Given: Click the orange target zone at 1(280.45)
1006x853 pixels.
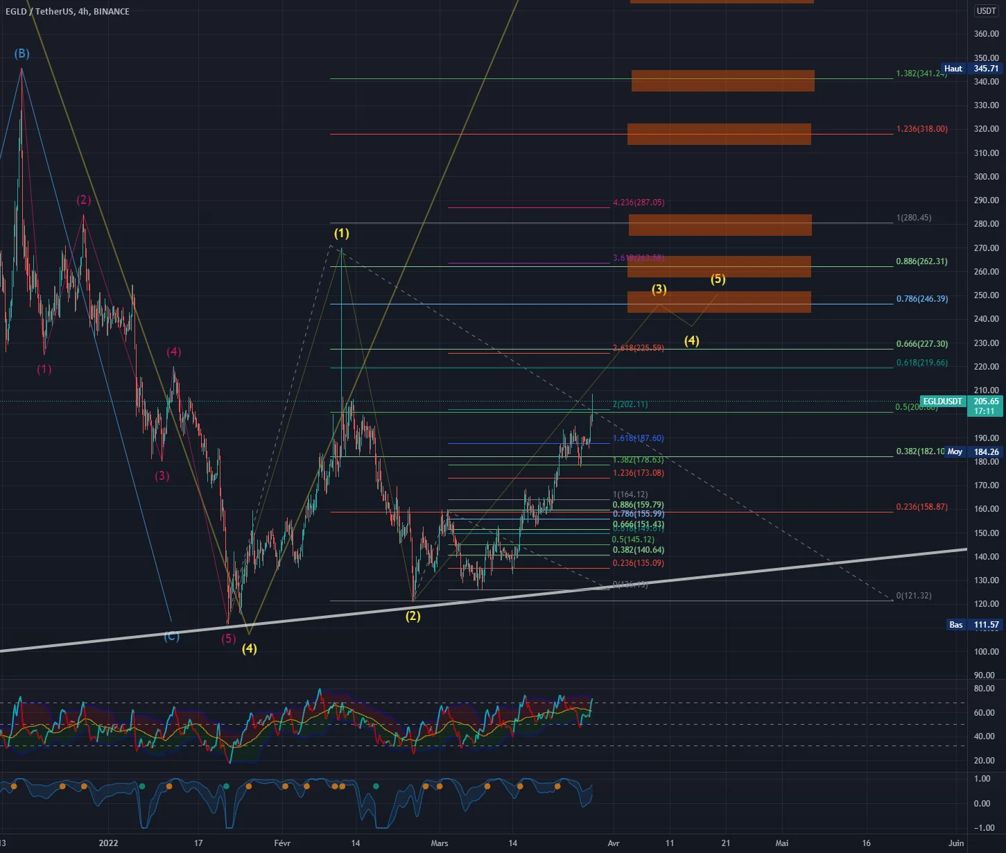Looking at the screenshot, I should pos(720,225).
